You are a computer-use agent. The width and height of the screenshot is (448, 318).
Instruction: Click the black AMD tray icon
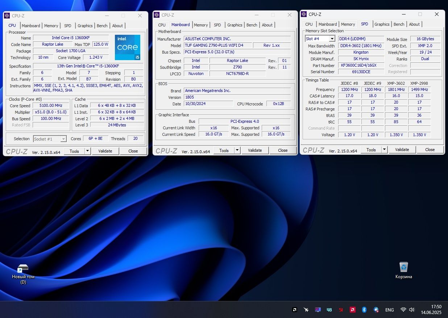[295, 310]
